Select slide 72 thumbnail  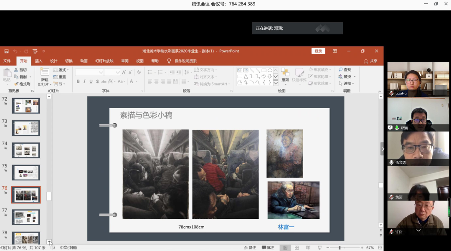(x=26, y=106)
